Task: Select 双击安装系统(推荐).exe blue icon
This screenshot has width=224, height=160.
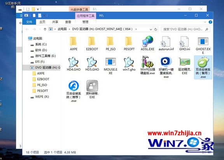Action: (x=73, y=86)
